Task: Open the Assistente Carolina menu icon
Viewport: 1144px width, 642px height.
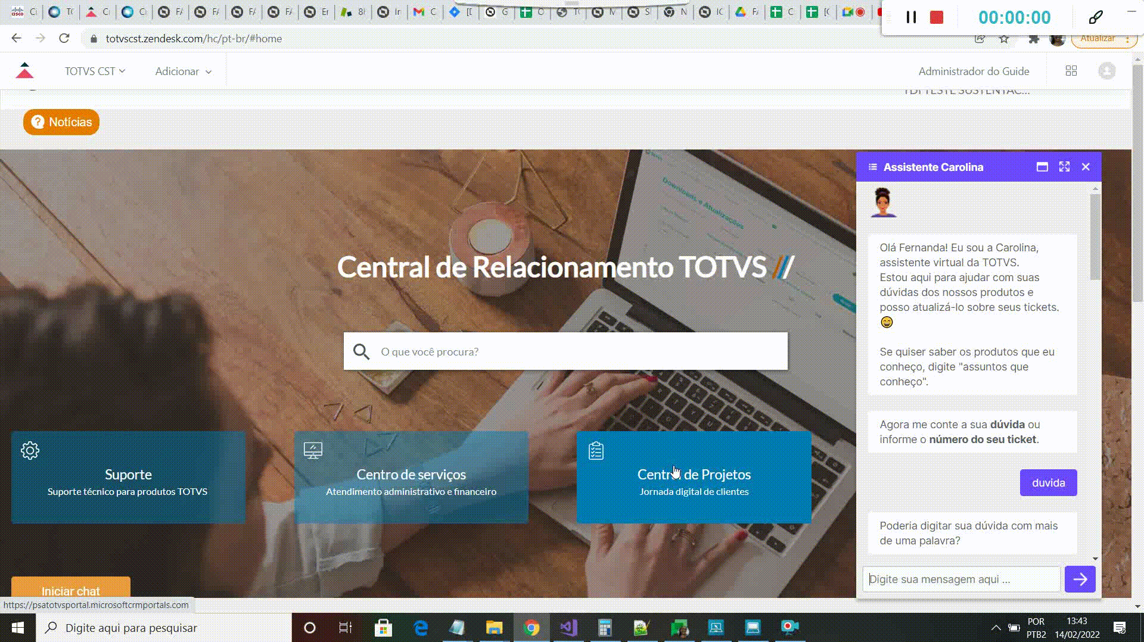Action: [x=872, y=167]
